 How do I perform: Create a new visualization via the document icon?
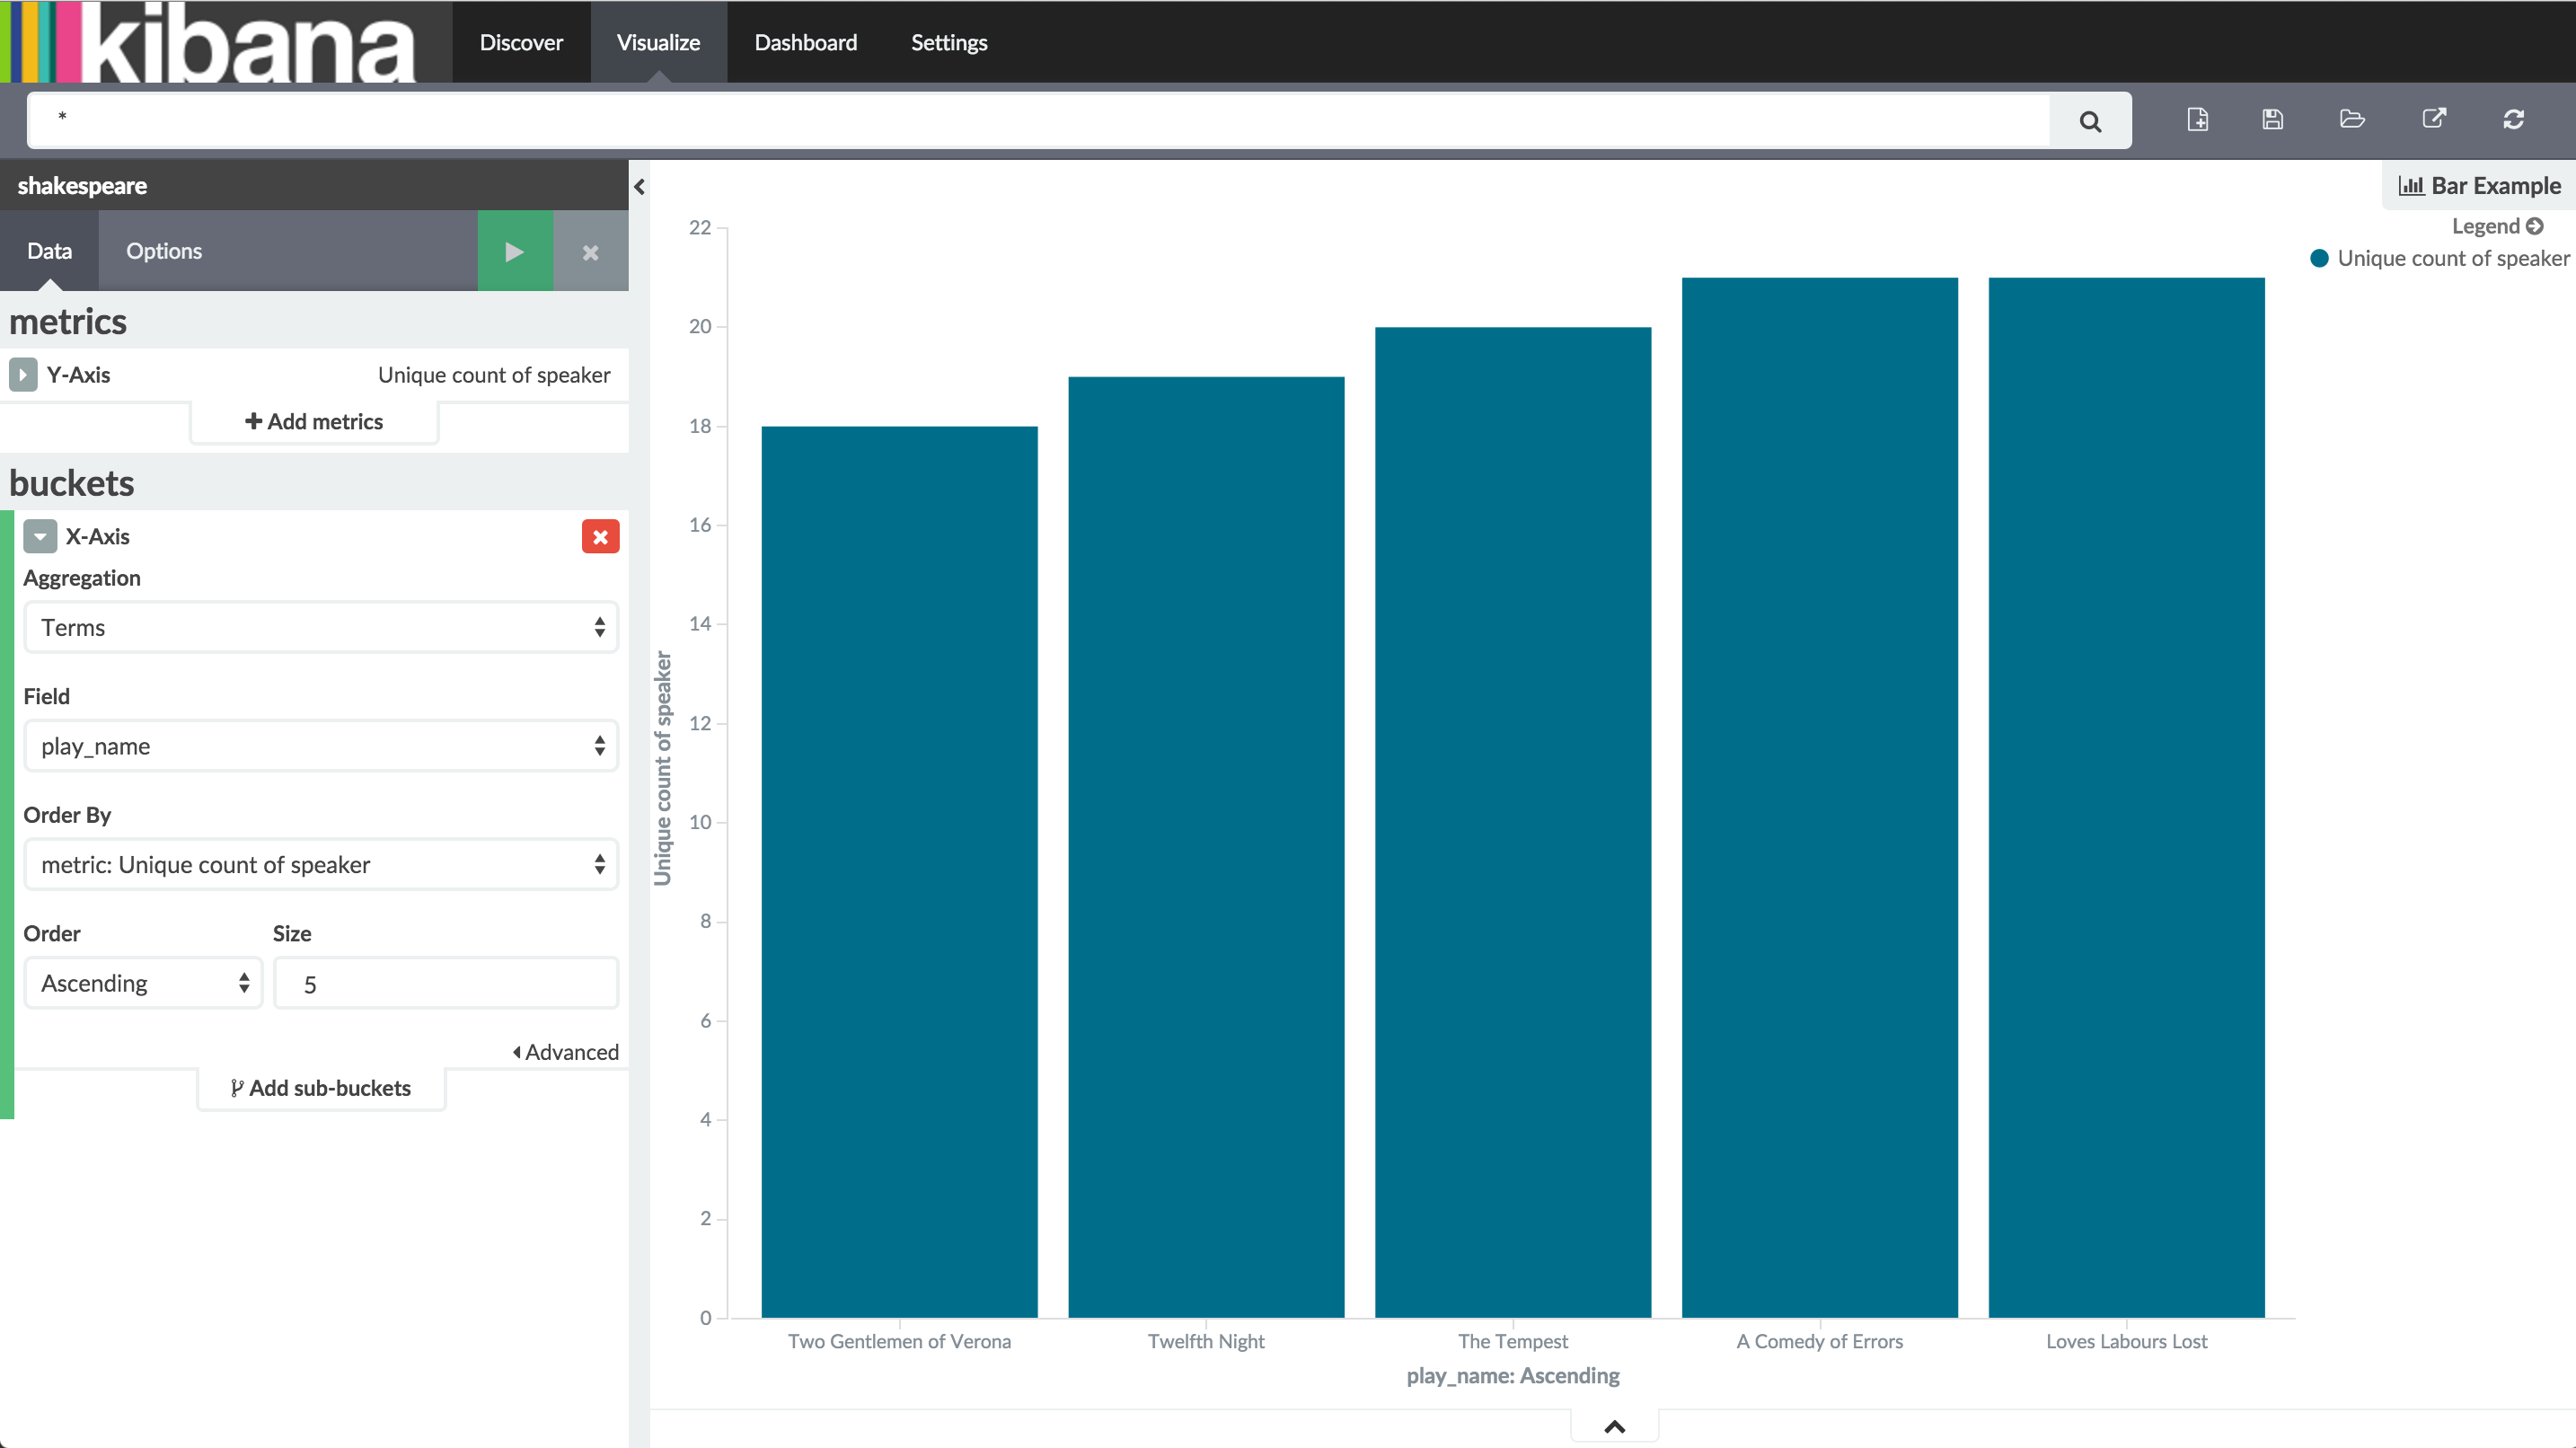[2198, 119]
